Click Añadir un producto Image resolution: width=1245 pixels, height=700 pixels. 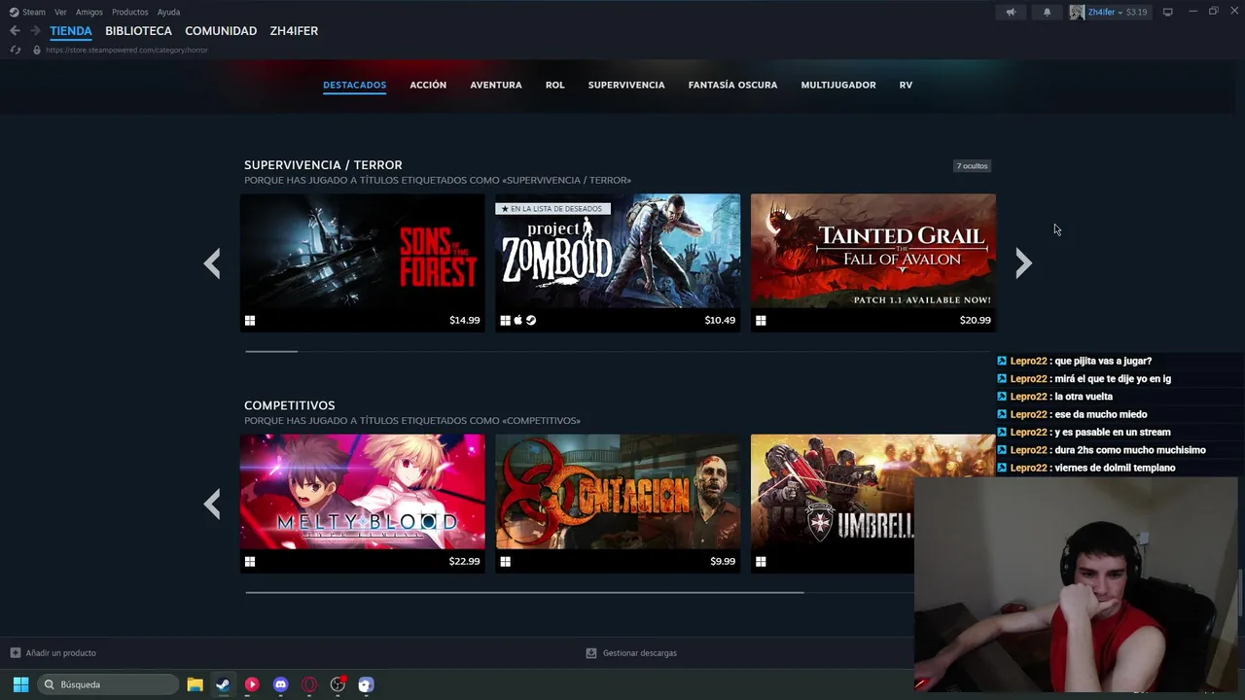click(x=60, y=652)
